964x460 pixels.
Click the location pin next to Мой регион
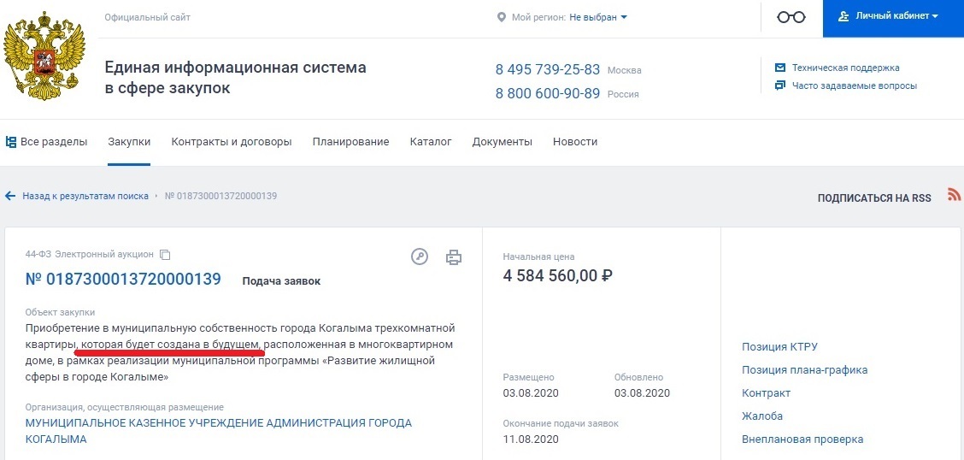501,17
